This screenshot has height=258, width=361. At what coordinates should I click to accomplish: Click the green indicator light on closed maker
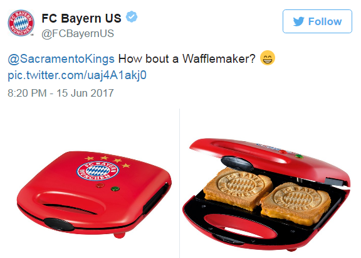coord(115,188)
